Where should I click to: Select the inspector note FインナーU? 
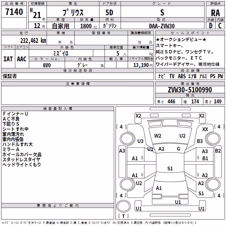(x=15, y=114)
